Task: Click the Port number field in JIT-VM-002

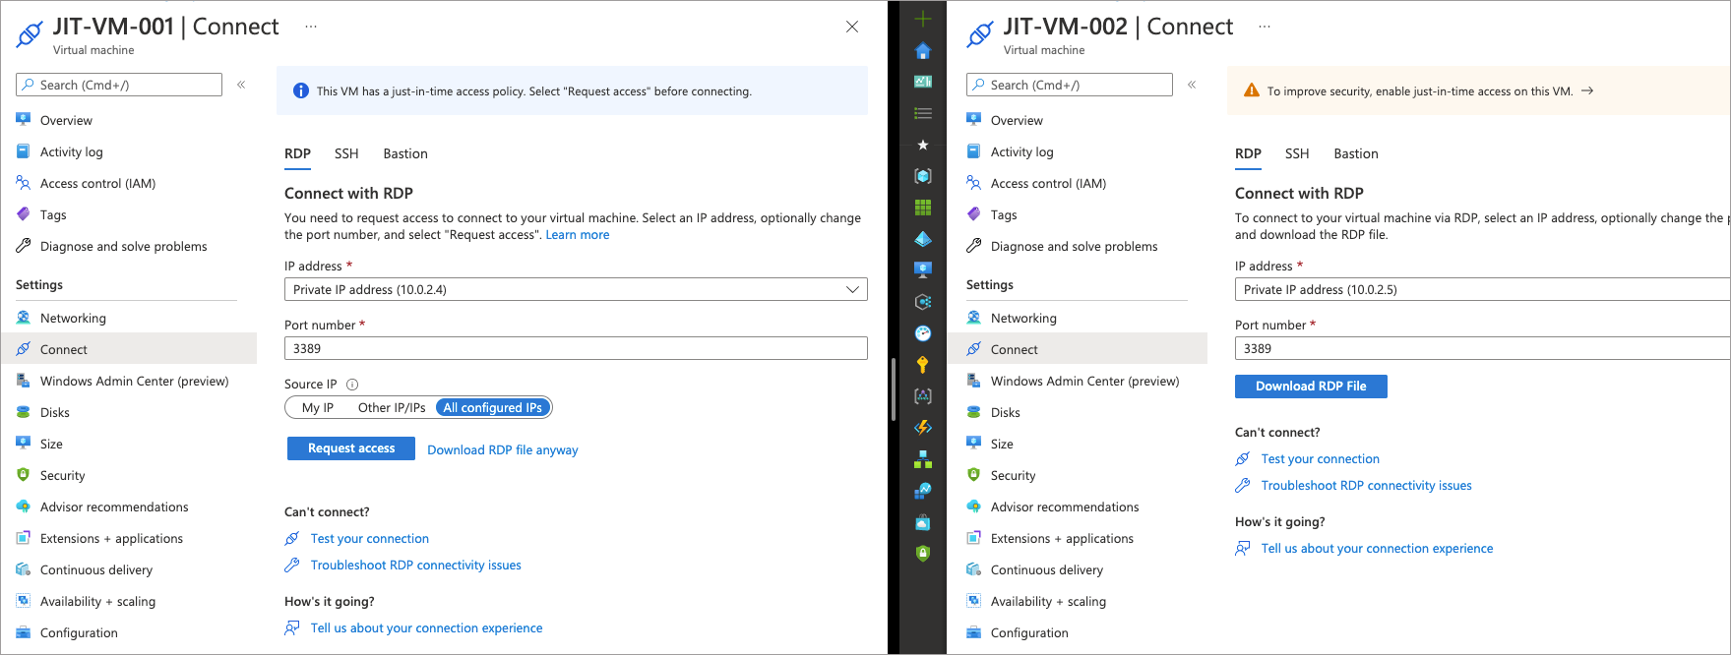Action: click(x=1482, y=348)
